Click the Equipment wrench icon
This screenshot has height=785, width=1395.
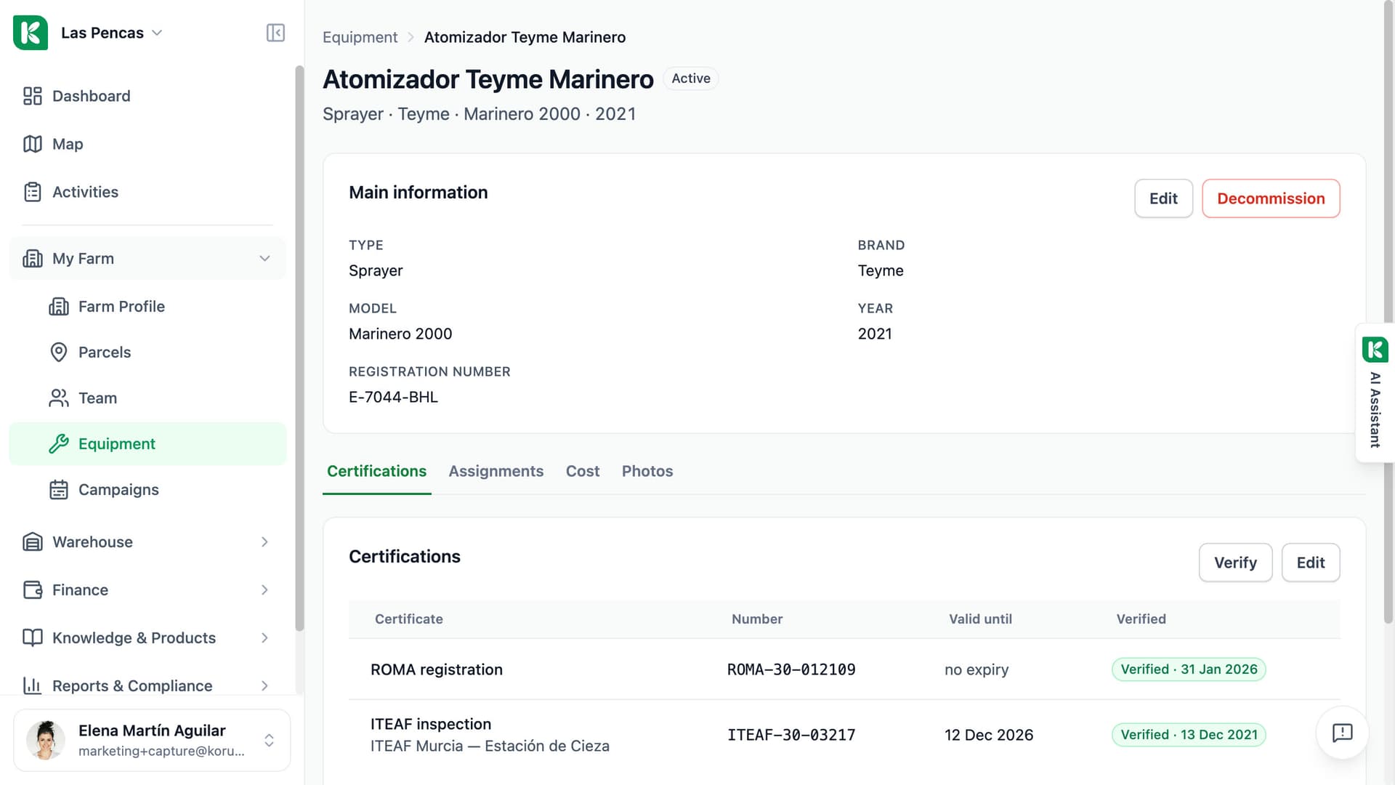[59, 444]
